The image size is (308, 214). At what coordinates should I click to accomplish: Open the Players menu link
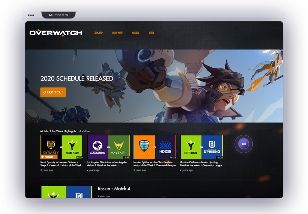tap(136, 33)
